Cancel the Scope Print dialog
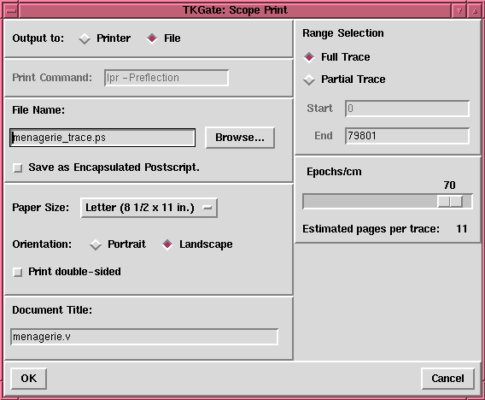The image size is (485, 400). 447,379
